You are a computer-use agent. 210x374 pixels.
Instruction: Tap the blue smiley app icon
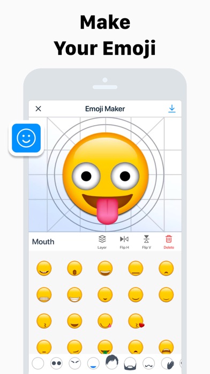tap(26, 138)
